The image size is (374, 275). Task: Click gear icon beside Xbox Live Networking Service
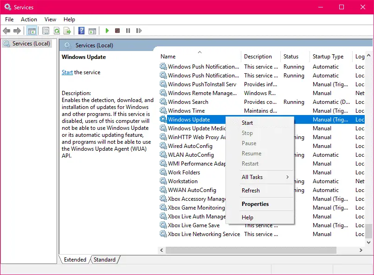163,234
